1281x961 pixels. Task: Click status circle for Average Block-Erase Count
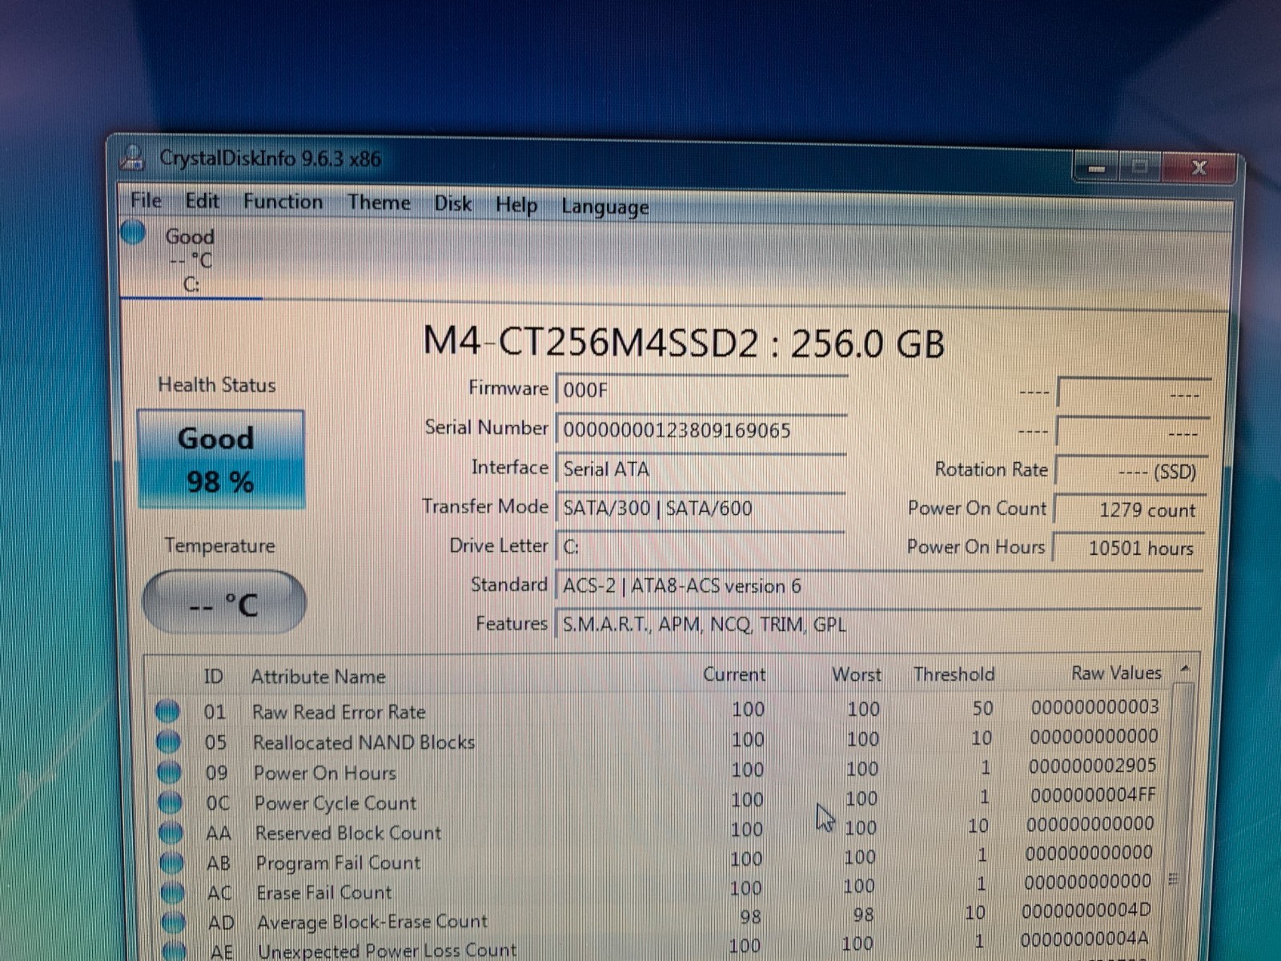[x=173, y=922]
